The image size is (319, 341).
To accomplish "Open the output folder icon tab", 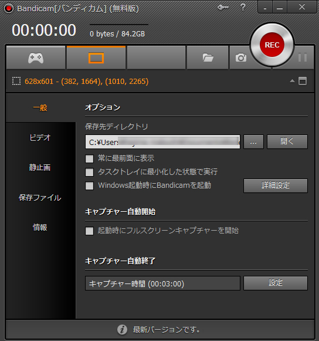I will [208, 58].
